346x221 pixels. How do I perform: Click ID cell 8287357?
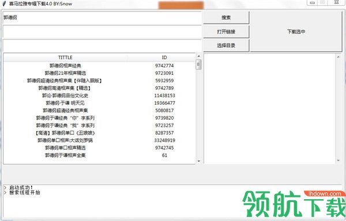[x=164, y=133]
